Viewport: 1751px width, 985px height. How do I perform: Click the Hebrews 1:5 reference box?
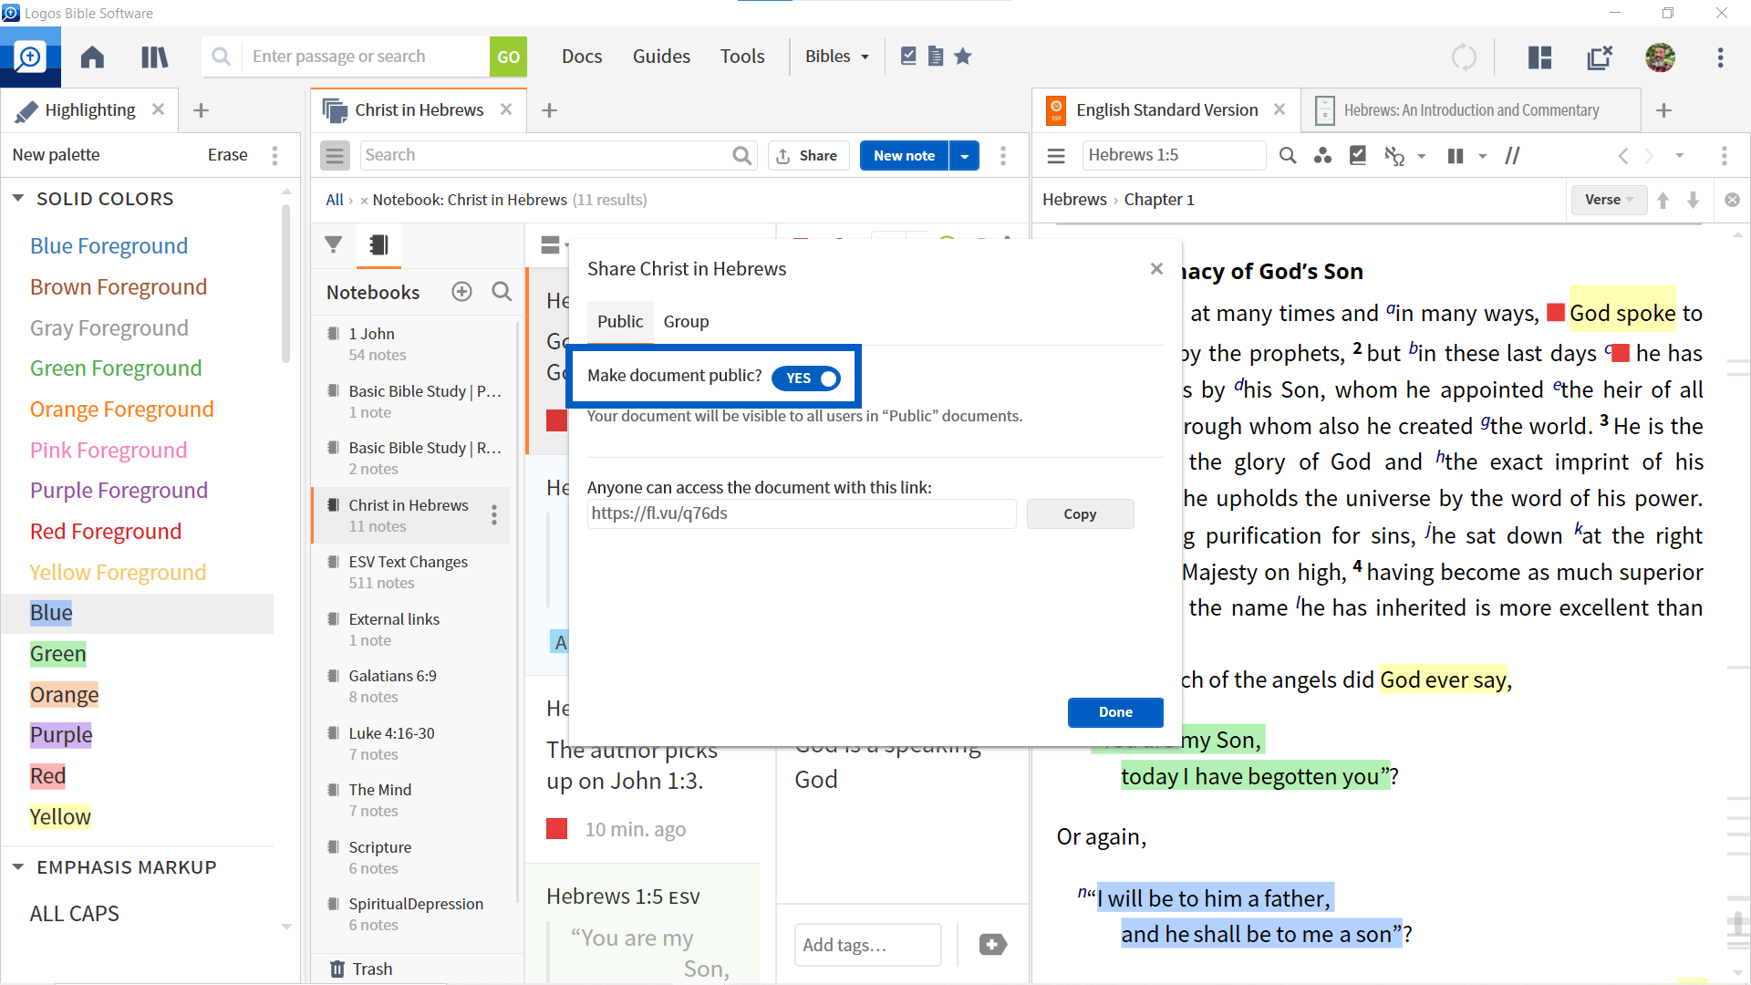[x=1174, y=156]
